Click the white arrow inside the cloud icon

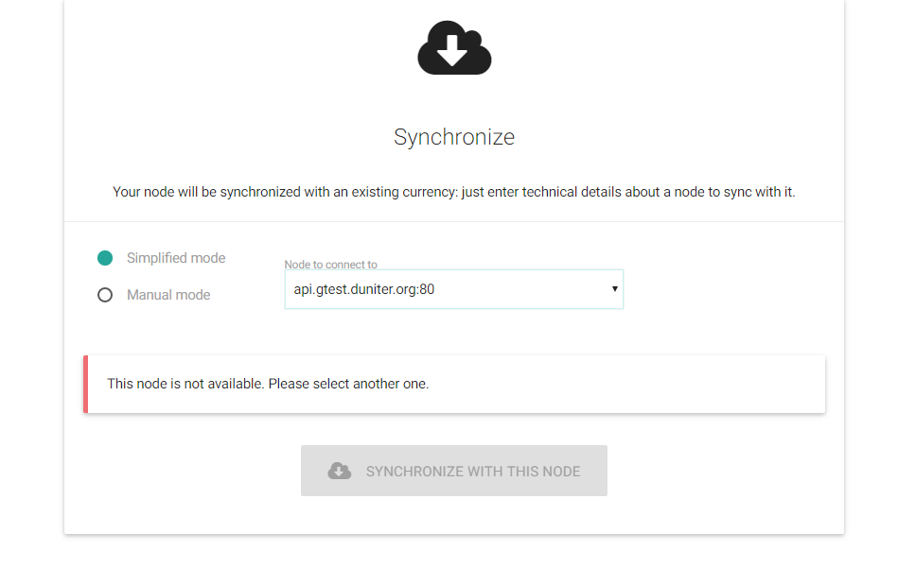452,50
